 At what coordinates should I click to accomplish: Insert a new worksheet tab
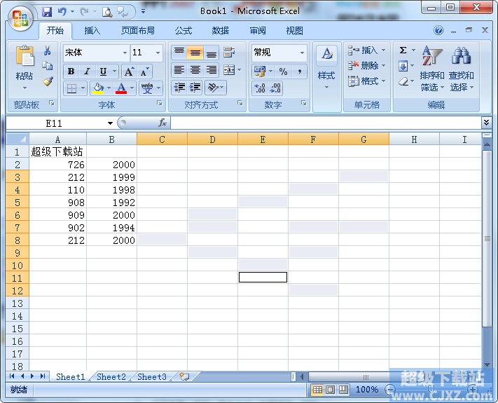184,376
